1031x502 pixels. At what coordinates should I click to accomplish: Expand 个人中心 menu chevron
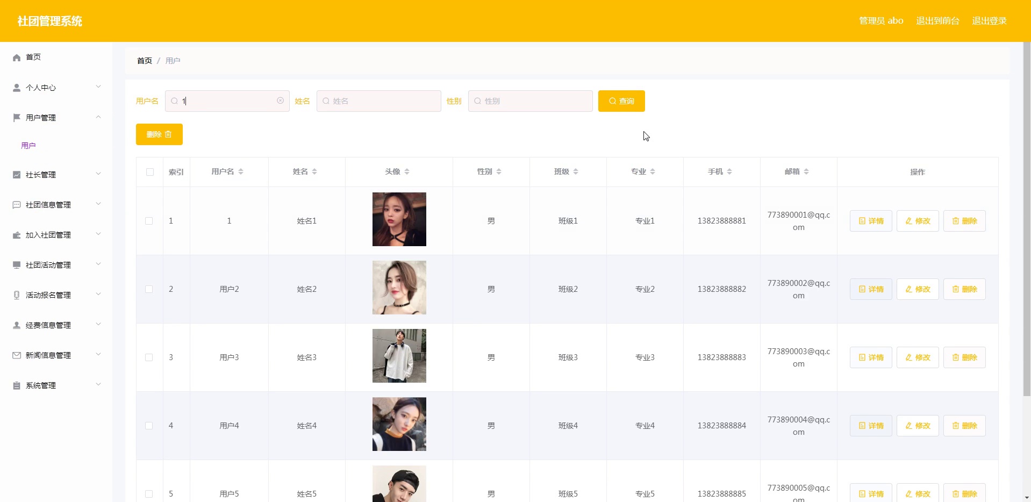point(98,87)
